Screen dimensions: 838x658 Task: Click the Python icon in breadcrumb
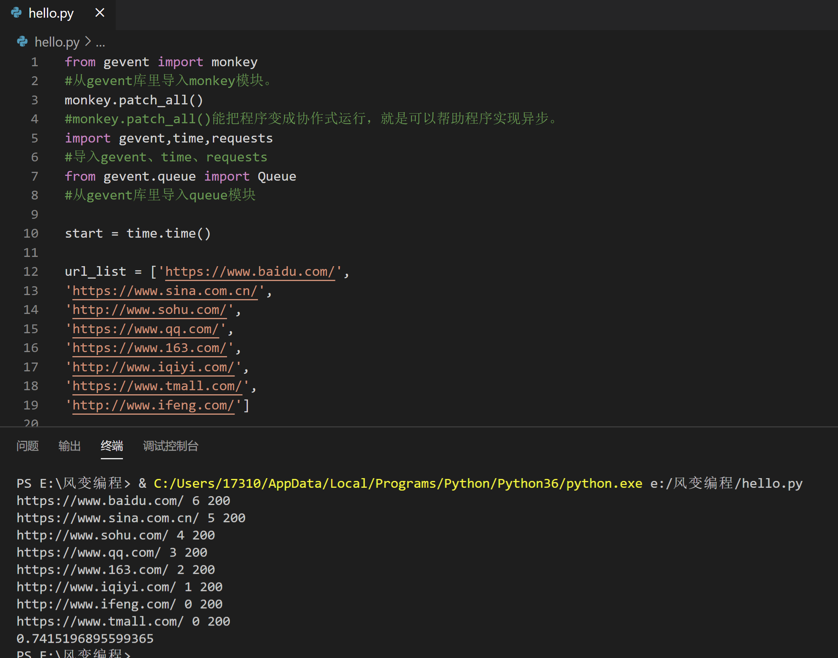(22, 41)
